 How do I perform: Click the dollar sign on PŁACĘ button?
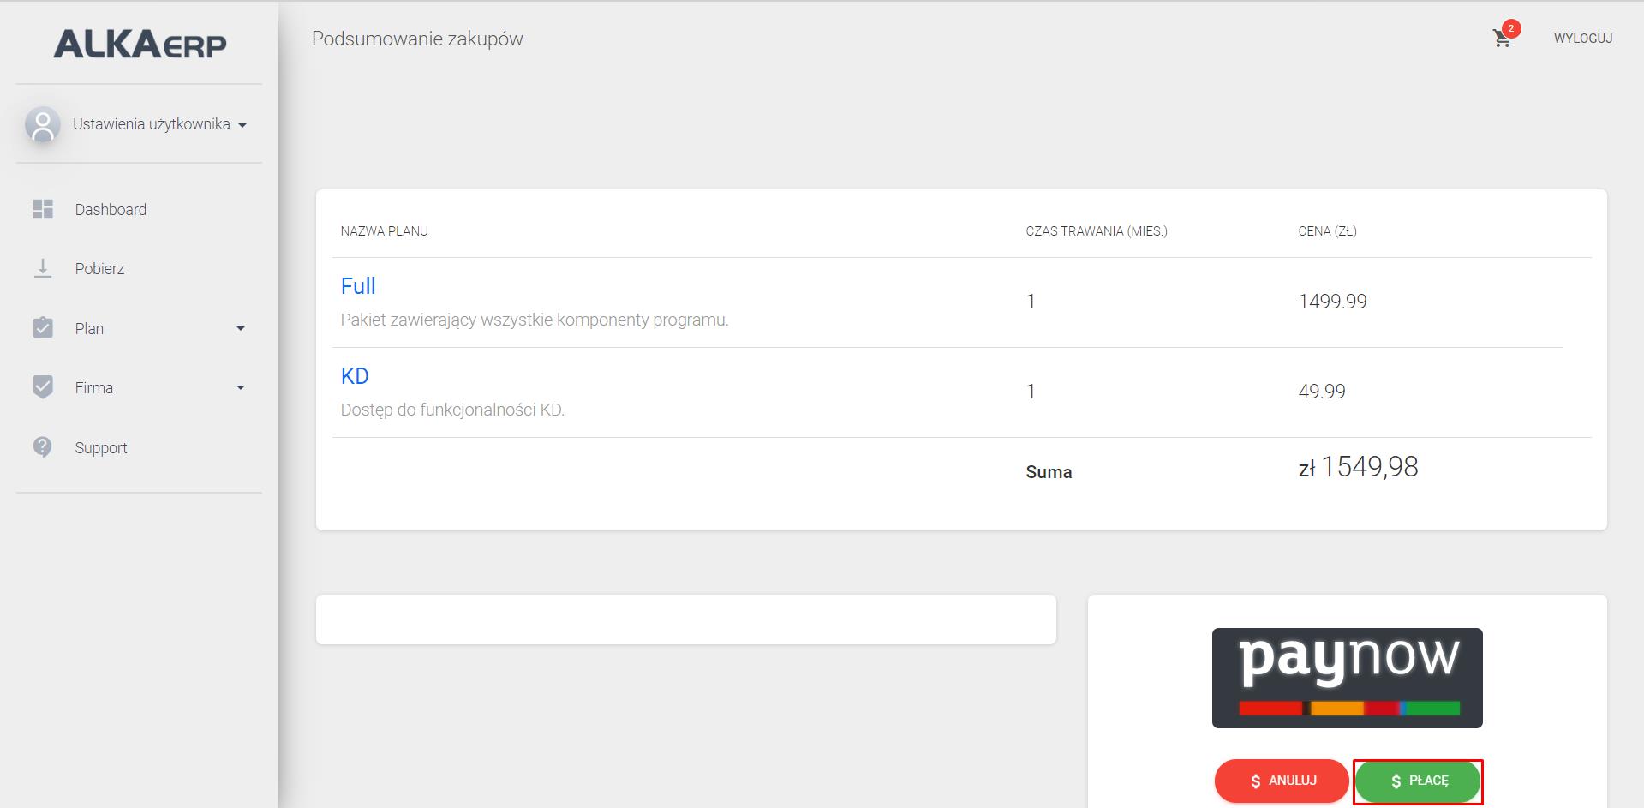coord(1396,781)
